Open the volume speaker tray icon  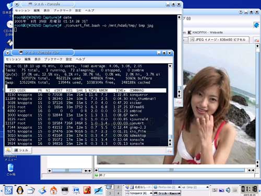[228, 190]
